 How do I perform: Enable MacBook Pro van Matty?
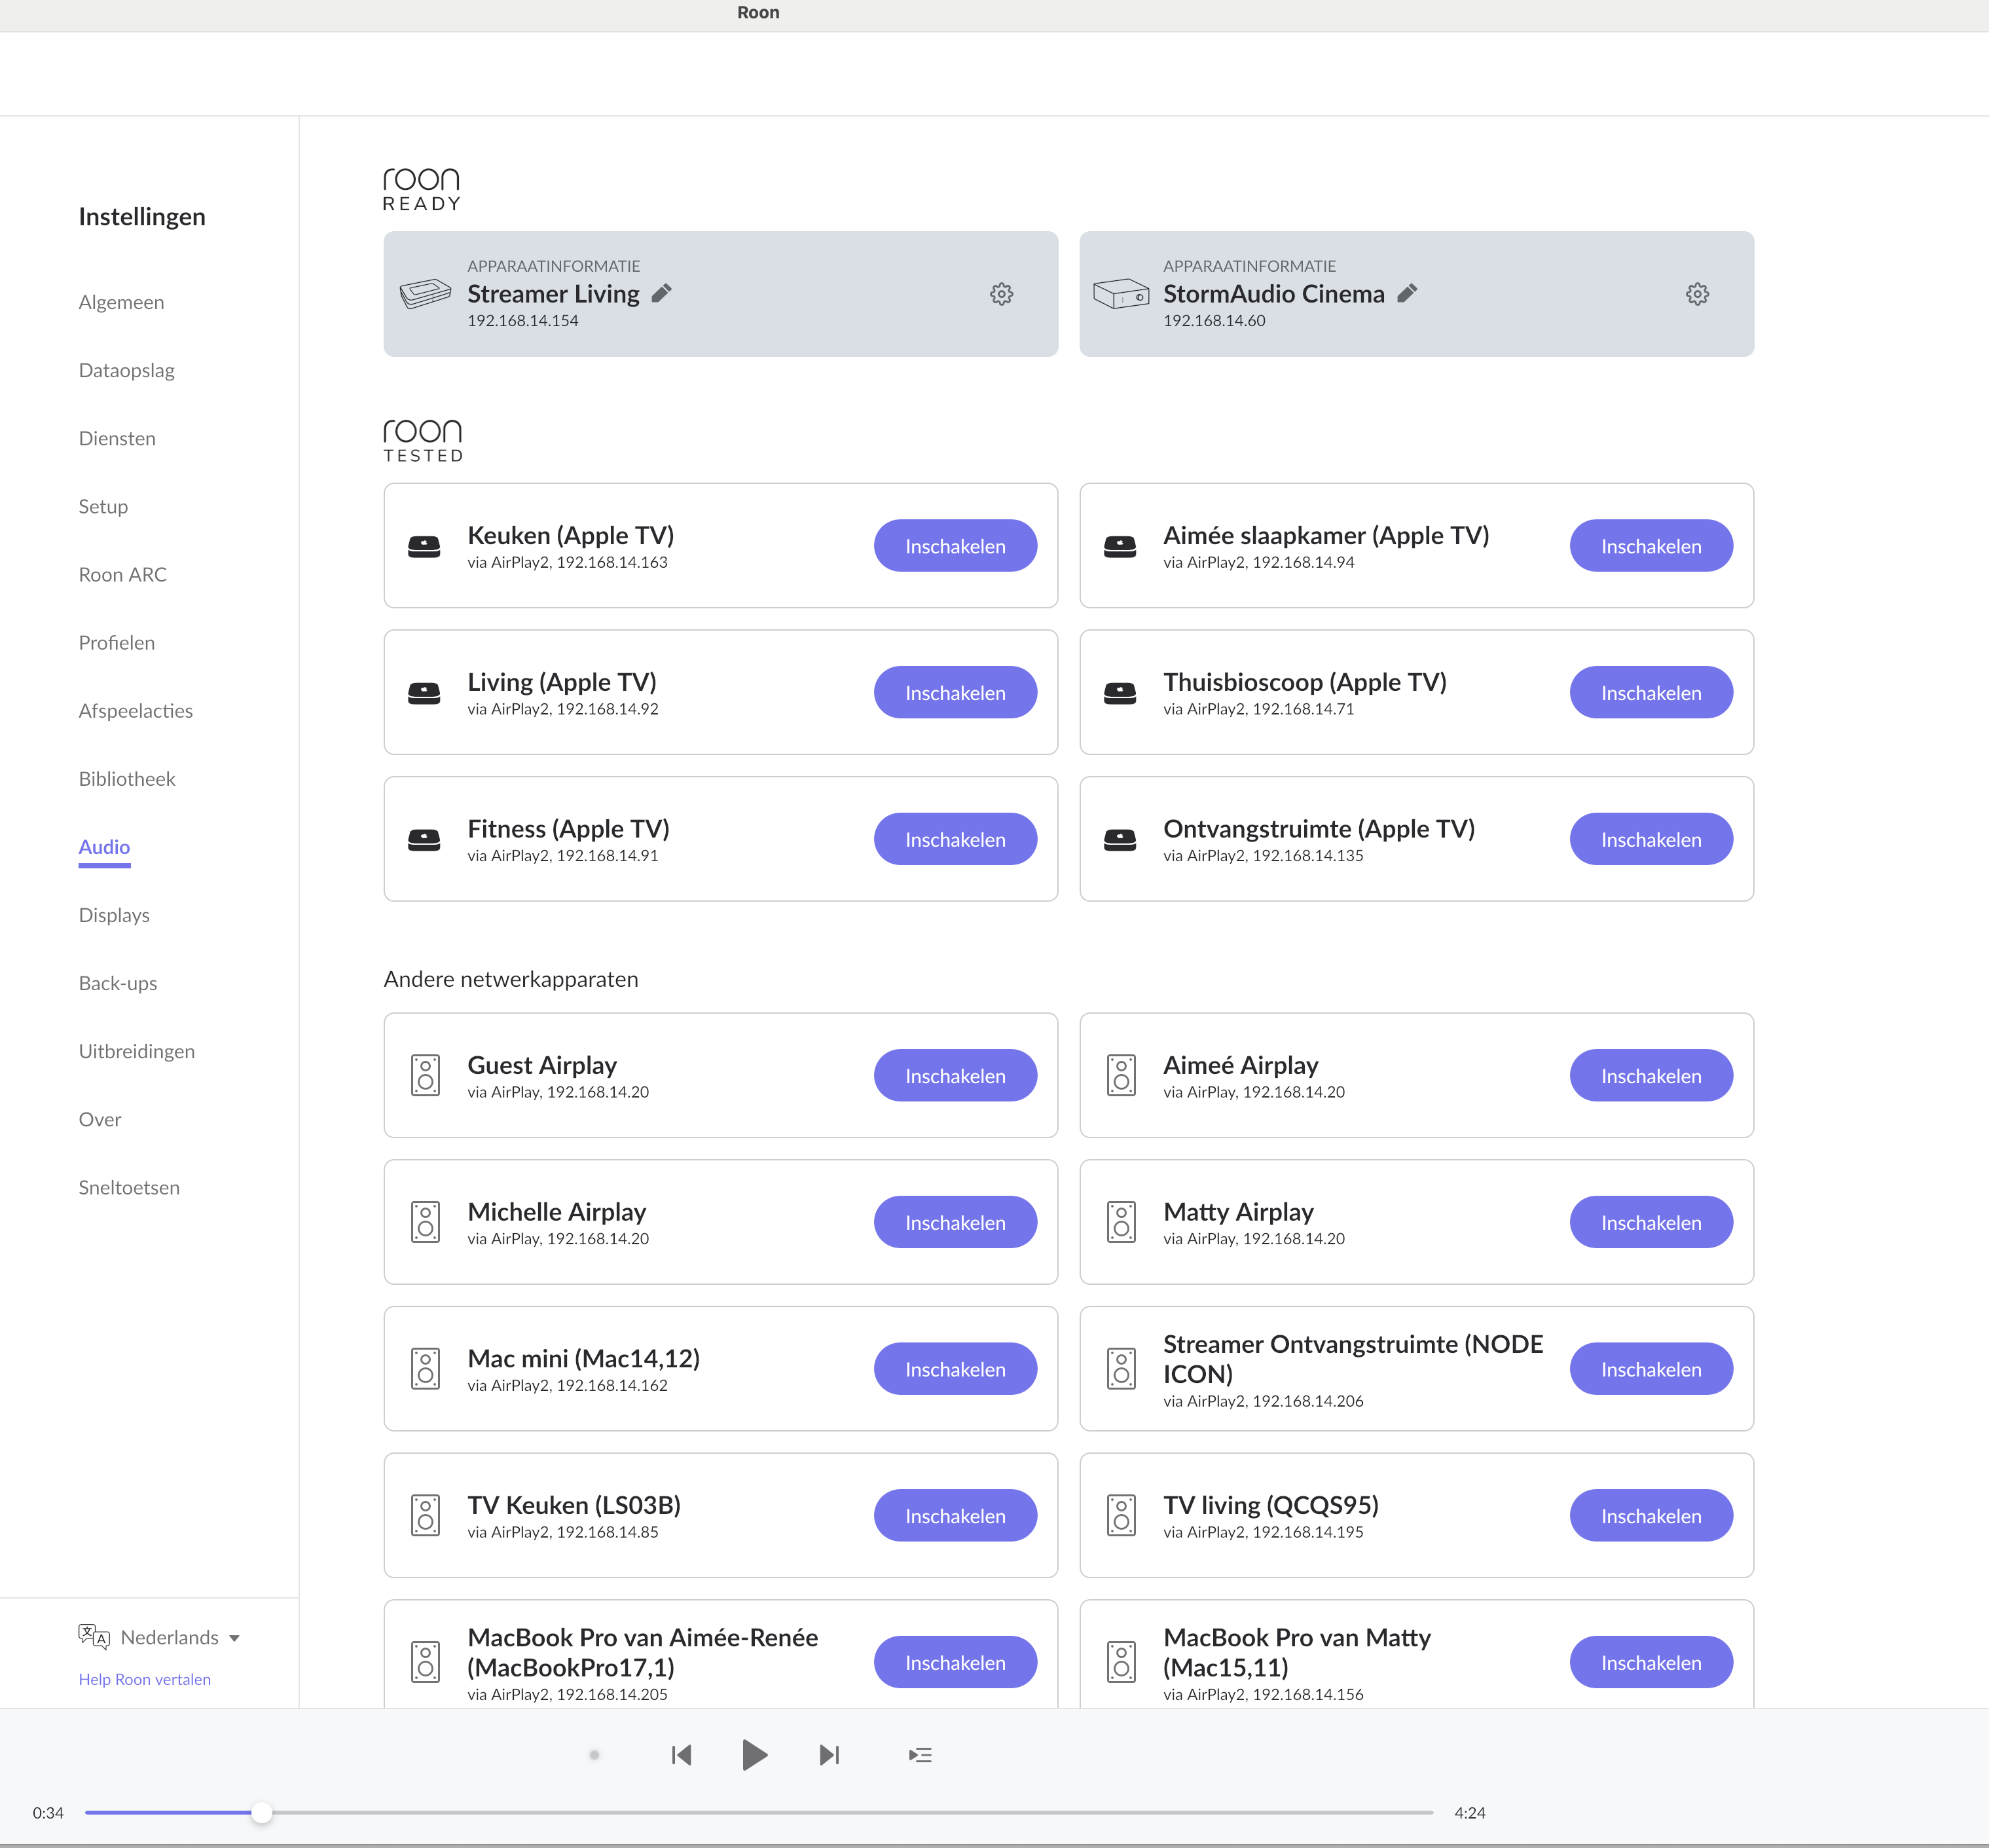(x=1651, y=1662)
